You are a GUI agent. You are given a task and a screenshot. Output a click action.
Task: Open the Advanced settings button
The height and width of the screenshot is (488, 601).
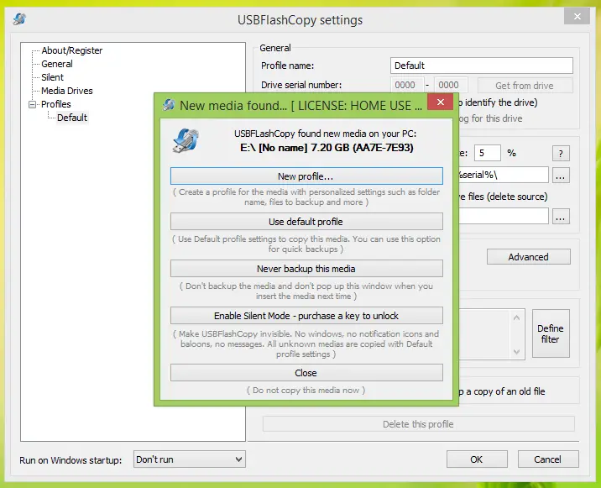(528, 257)
